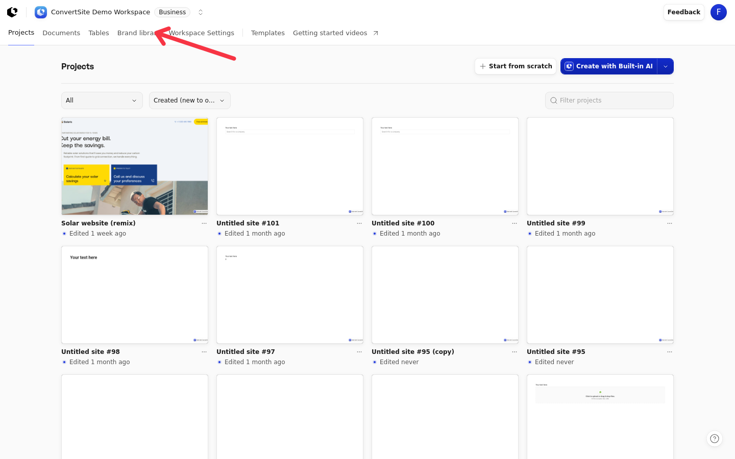Open the Untitled site #95 (copy) thumbnail
This screenshot has width=735, height=459.
pos(445,295)
